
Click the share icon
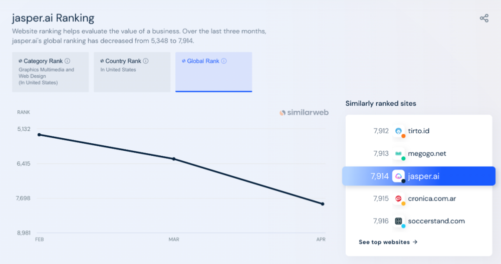(x=484, y=19)
